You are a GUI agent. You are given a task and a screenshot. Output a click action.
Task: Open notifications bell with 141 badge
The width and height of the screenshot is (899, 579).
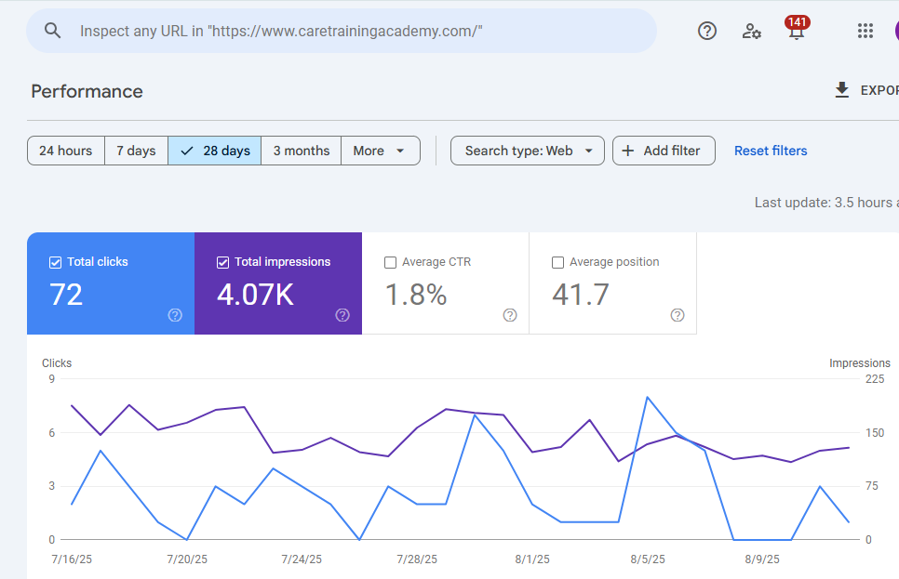pyautogui.click(x=796, y=32)
